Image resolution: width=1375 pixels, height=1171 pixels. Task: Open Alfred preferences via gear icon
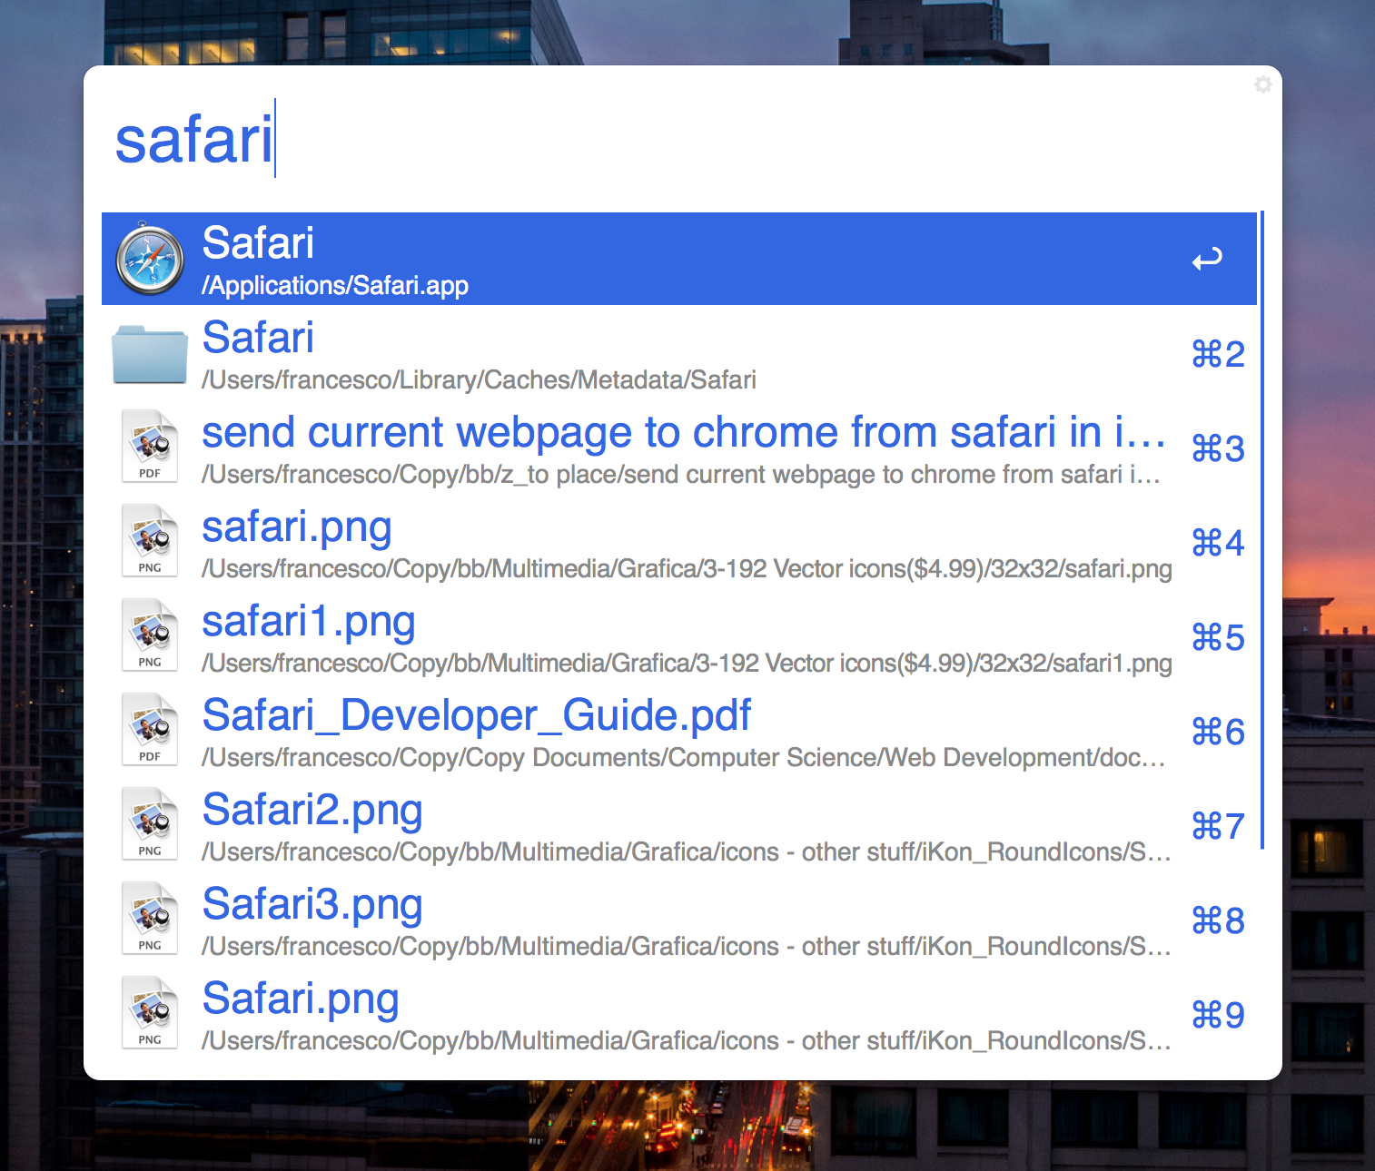tap(1262, 84)
